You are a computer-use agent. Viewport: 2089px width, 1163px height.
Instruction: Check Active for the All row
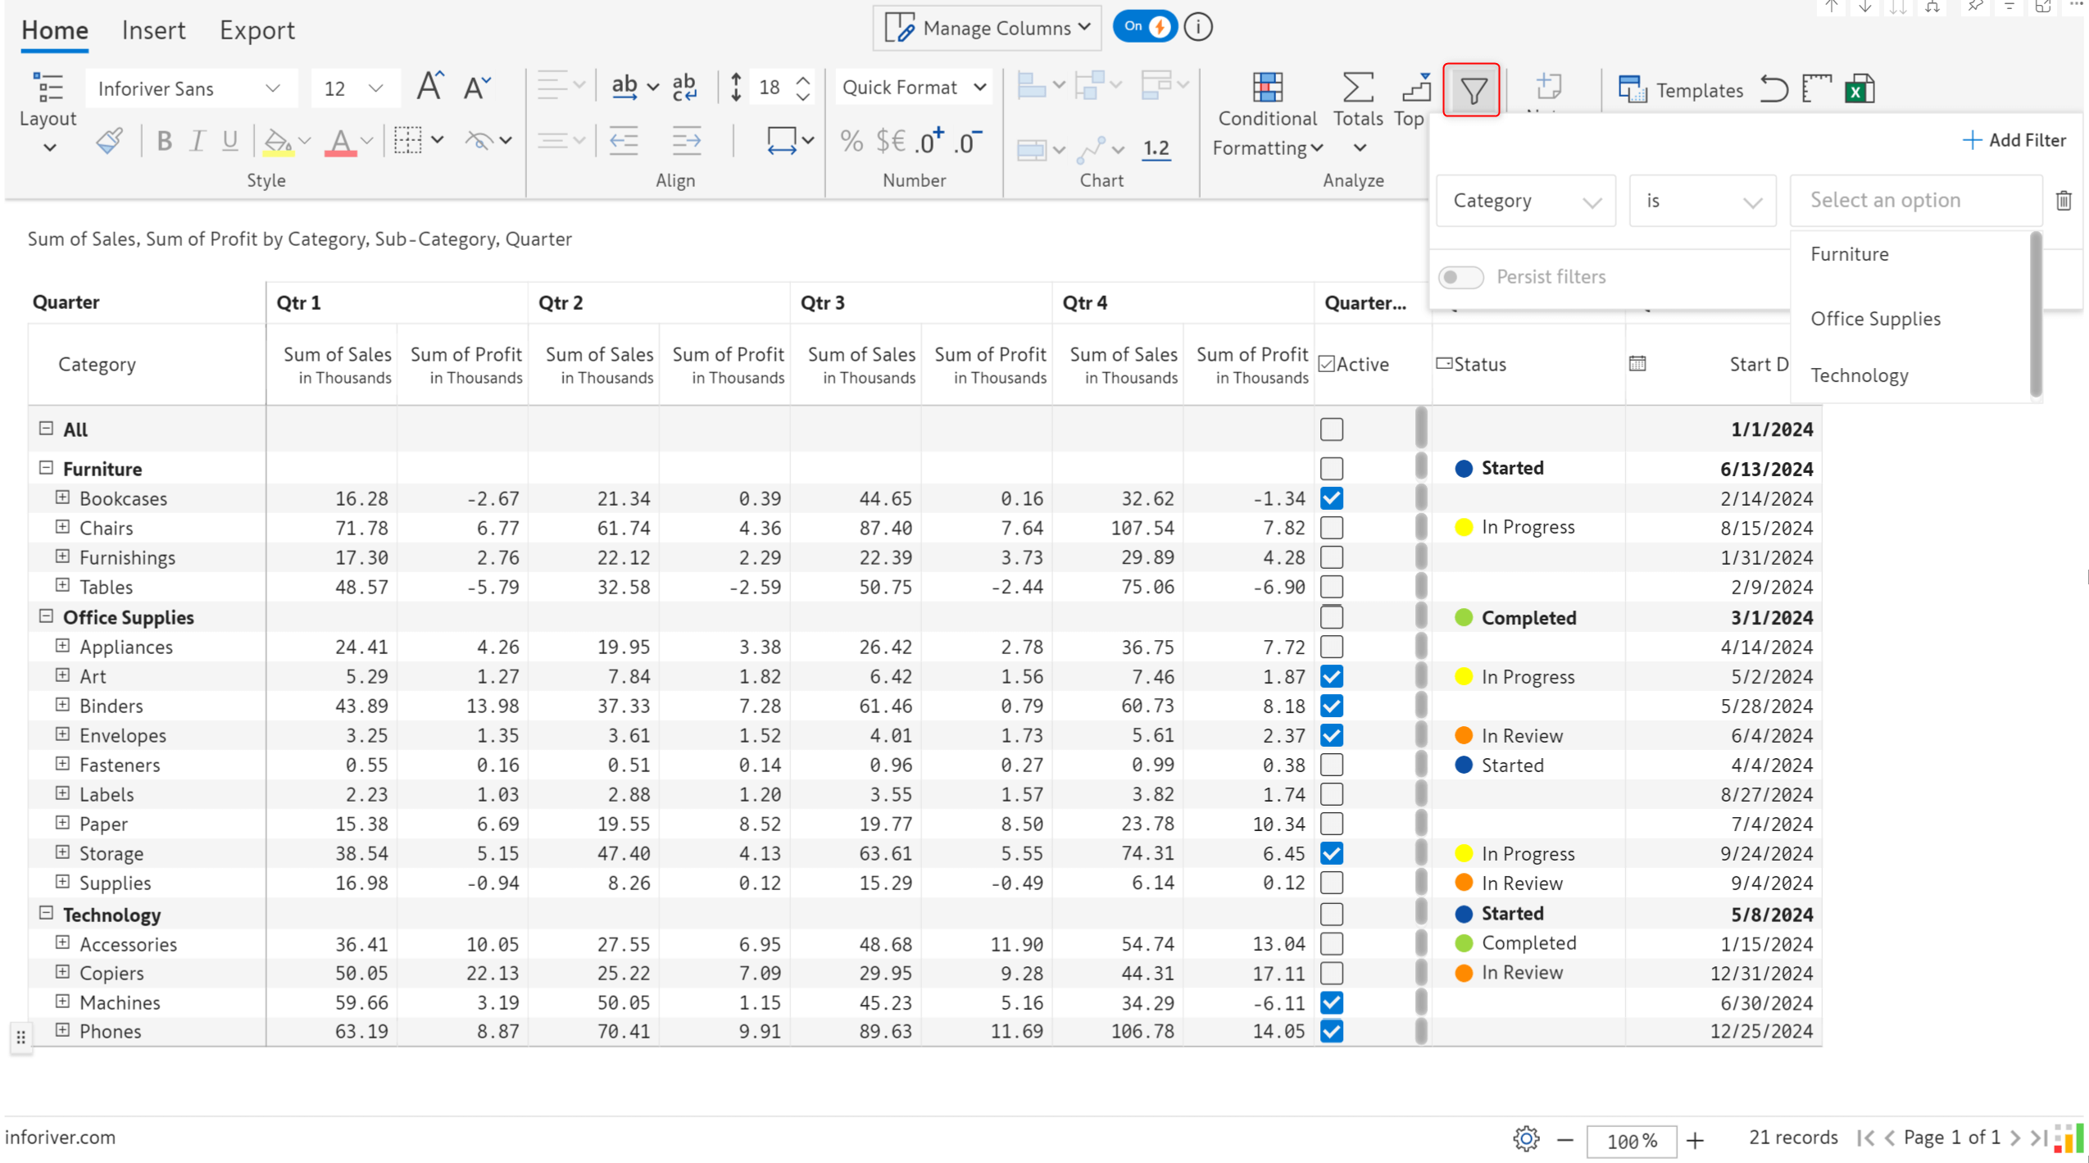(1331, 429)
